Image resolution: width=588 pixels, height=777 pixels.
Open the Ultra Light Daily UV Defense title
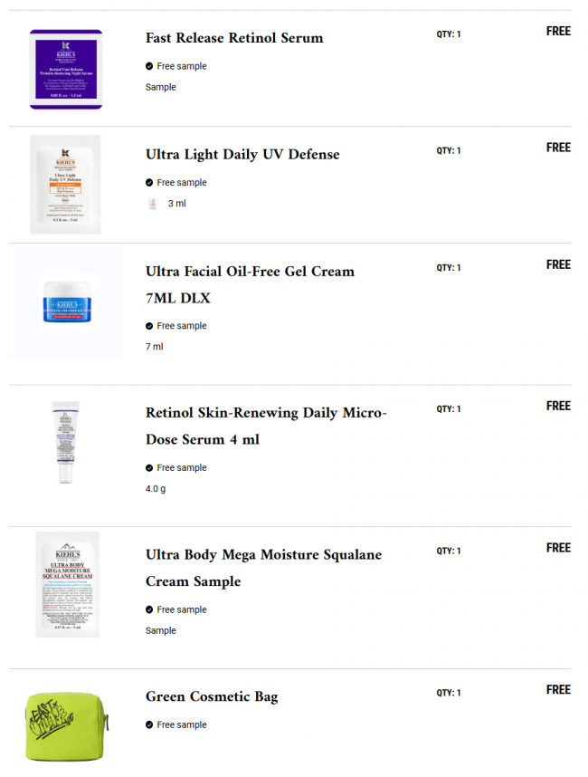242,154
